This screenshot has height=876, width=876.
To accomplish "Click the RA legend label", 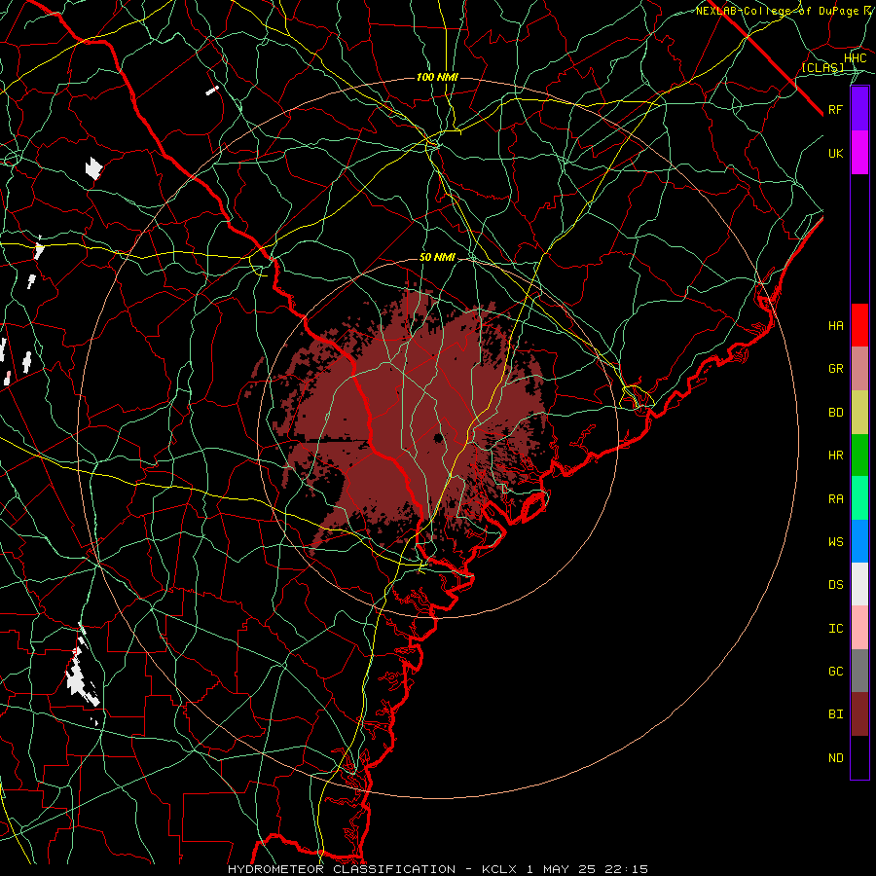I will 836,499.
